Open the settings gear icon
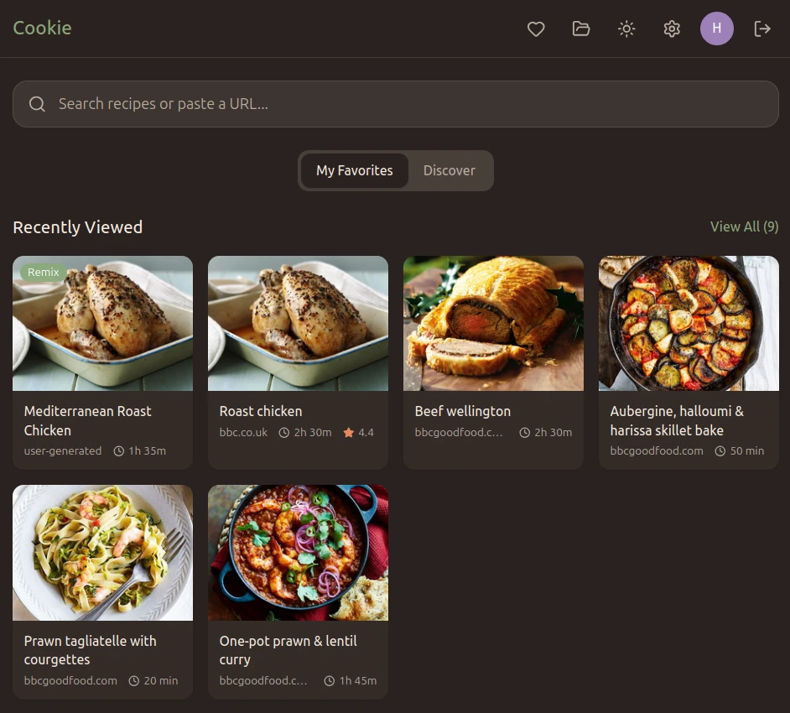Viewport: 790px width, 713px height. (x=672, y=29)
